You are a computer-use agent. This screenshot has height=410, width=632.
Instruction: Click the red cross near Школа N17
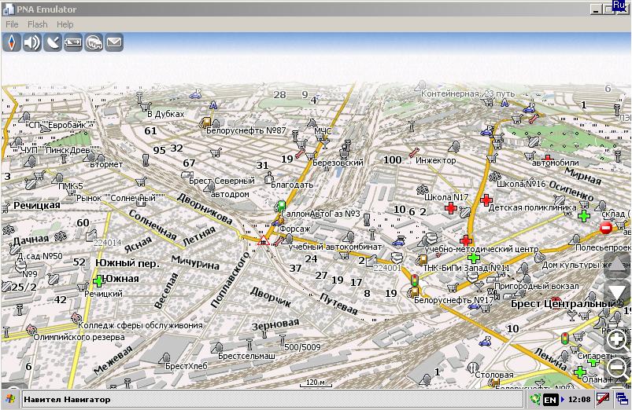point(451,208)
